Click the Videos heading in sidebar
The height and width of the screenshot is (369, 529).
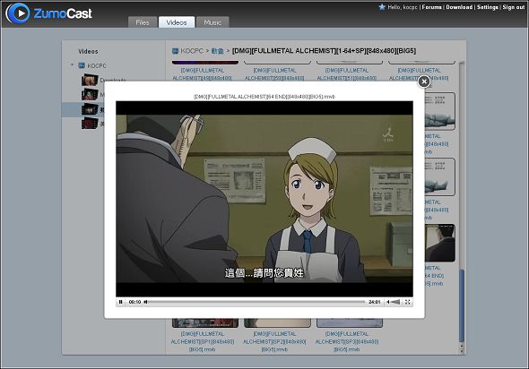(88, 52)
